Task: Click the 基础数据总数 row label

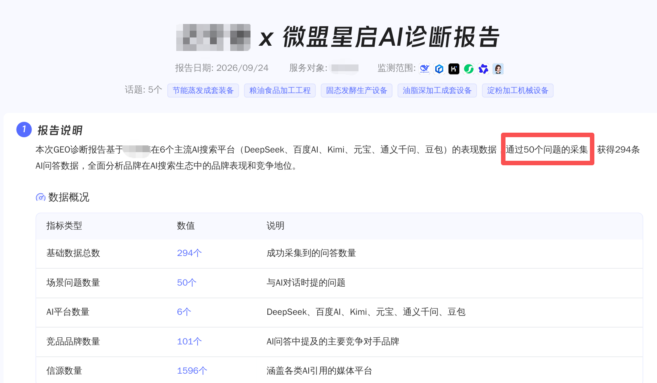Action: pos(73,253)
